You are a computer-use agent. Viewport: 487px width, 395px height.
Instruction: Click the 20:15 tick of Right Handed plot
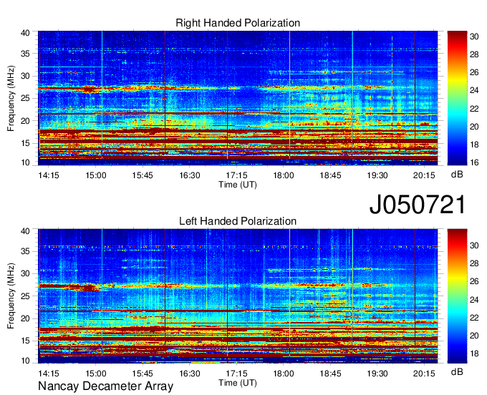click(424, 175)
